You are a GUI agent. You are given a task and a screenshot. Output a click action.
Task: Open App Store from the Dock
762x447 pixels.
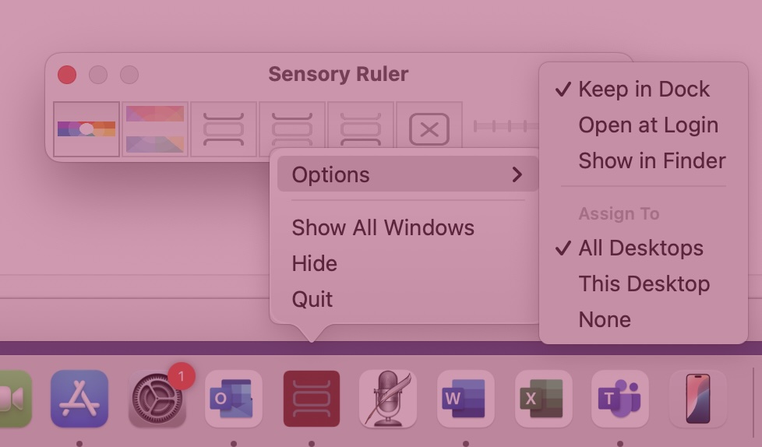[x=79, y=399]
